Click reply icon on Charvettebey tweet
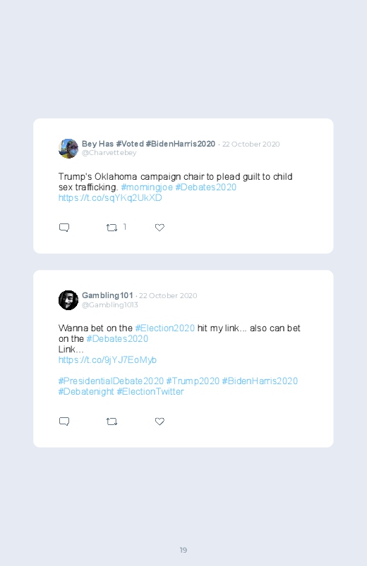This screenshot has height=566, width=367. tap(64, 228)
